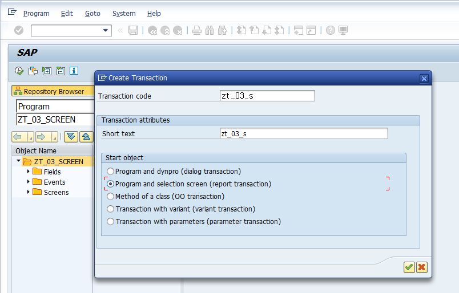Close the Create Transaction dialog
Screen dimensions: 459x293
point(424,78)
